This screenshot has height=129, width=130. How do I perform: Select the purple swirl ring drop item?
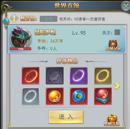click(x=79, y=76)
